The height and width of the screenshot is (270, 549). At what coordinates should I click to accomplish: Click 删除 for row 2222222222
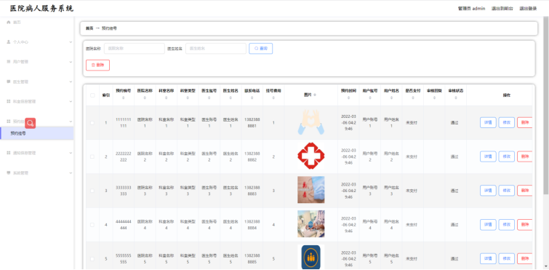point(524,156)
